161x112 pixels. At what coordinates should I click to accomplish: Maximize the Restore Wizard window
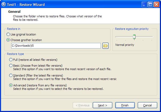tap(150, 5)
